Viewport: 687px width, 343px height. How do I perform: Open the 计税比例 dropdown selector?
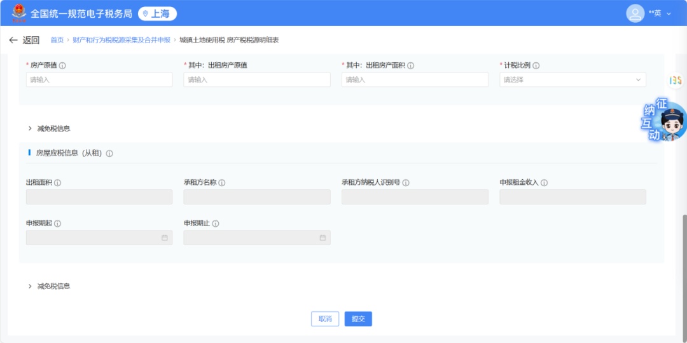[572, 80]
